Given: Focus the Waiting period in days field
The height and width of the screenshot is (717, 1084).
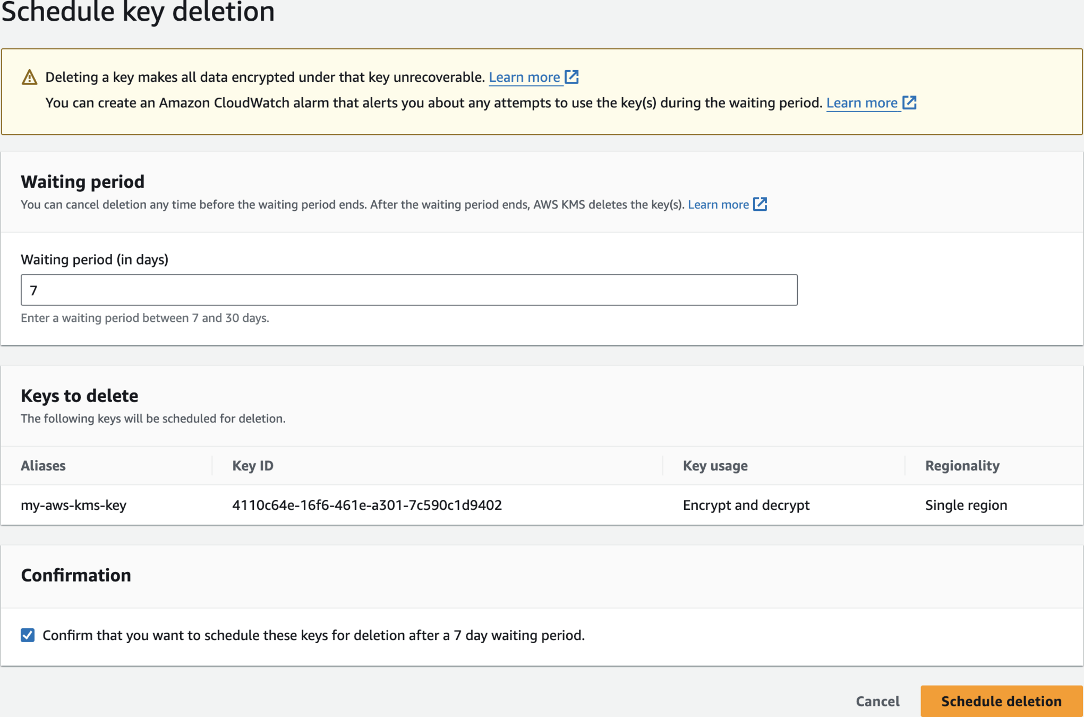Looking at the screenshot, I should pyautogui.click(x=409, y=290).
